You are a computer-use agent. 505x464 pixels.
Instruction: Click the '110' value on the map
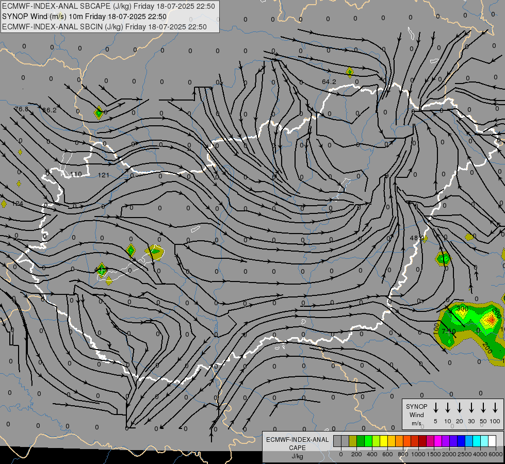coord(76,174)
